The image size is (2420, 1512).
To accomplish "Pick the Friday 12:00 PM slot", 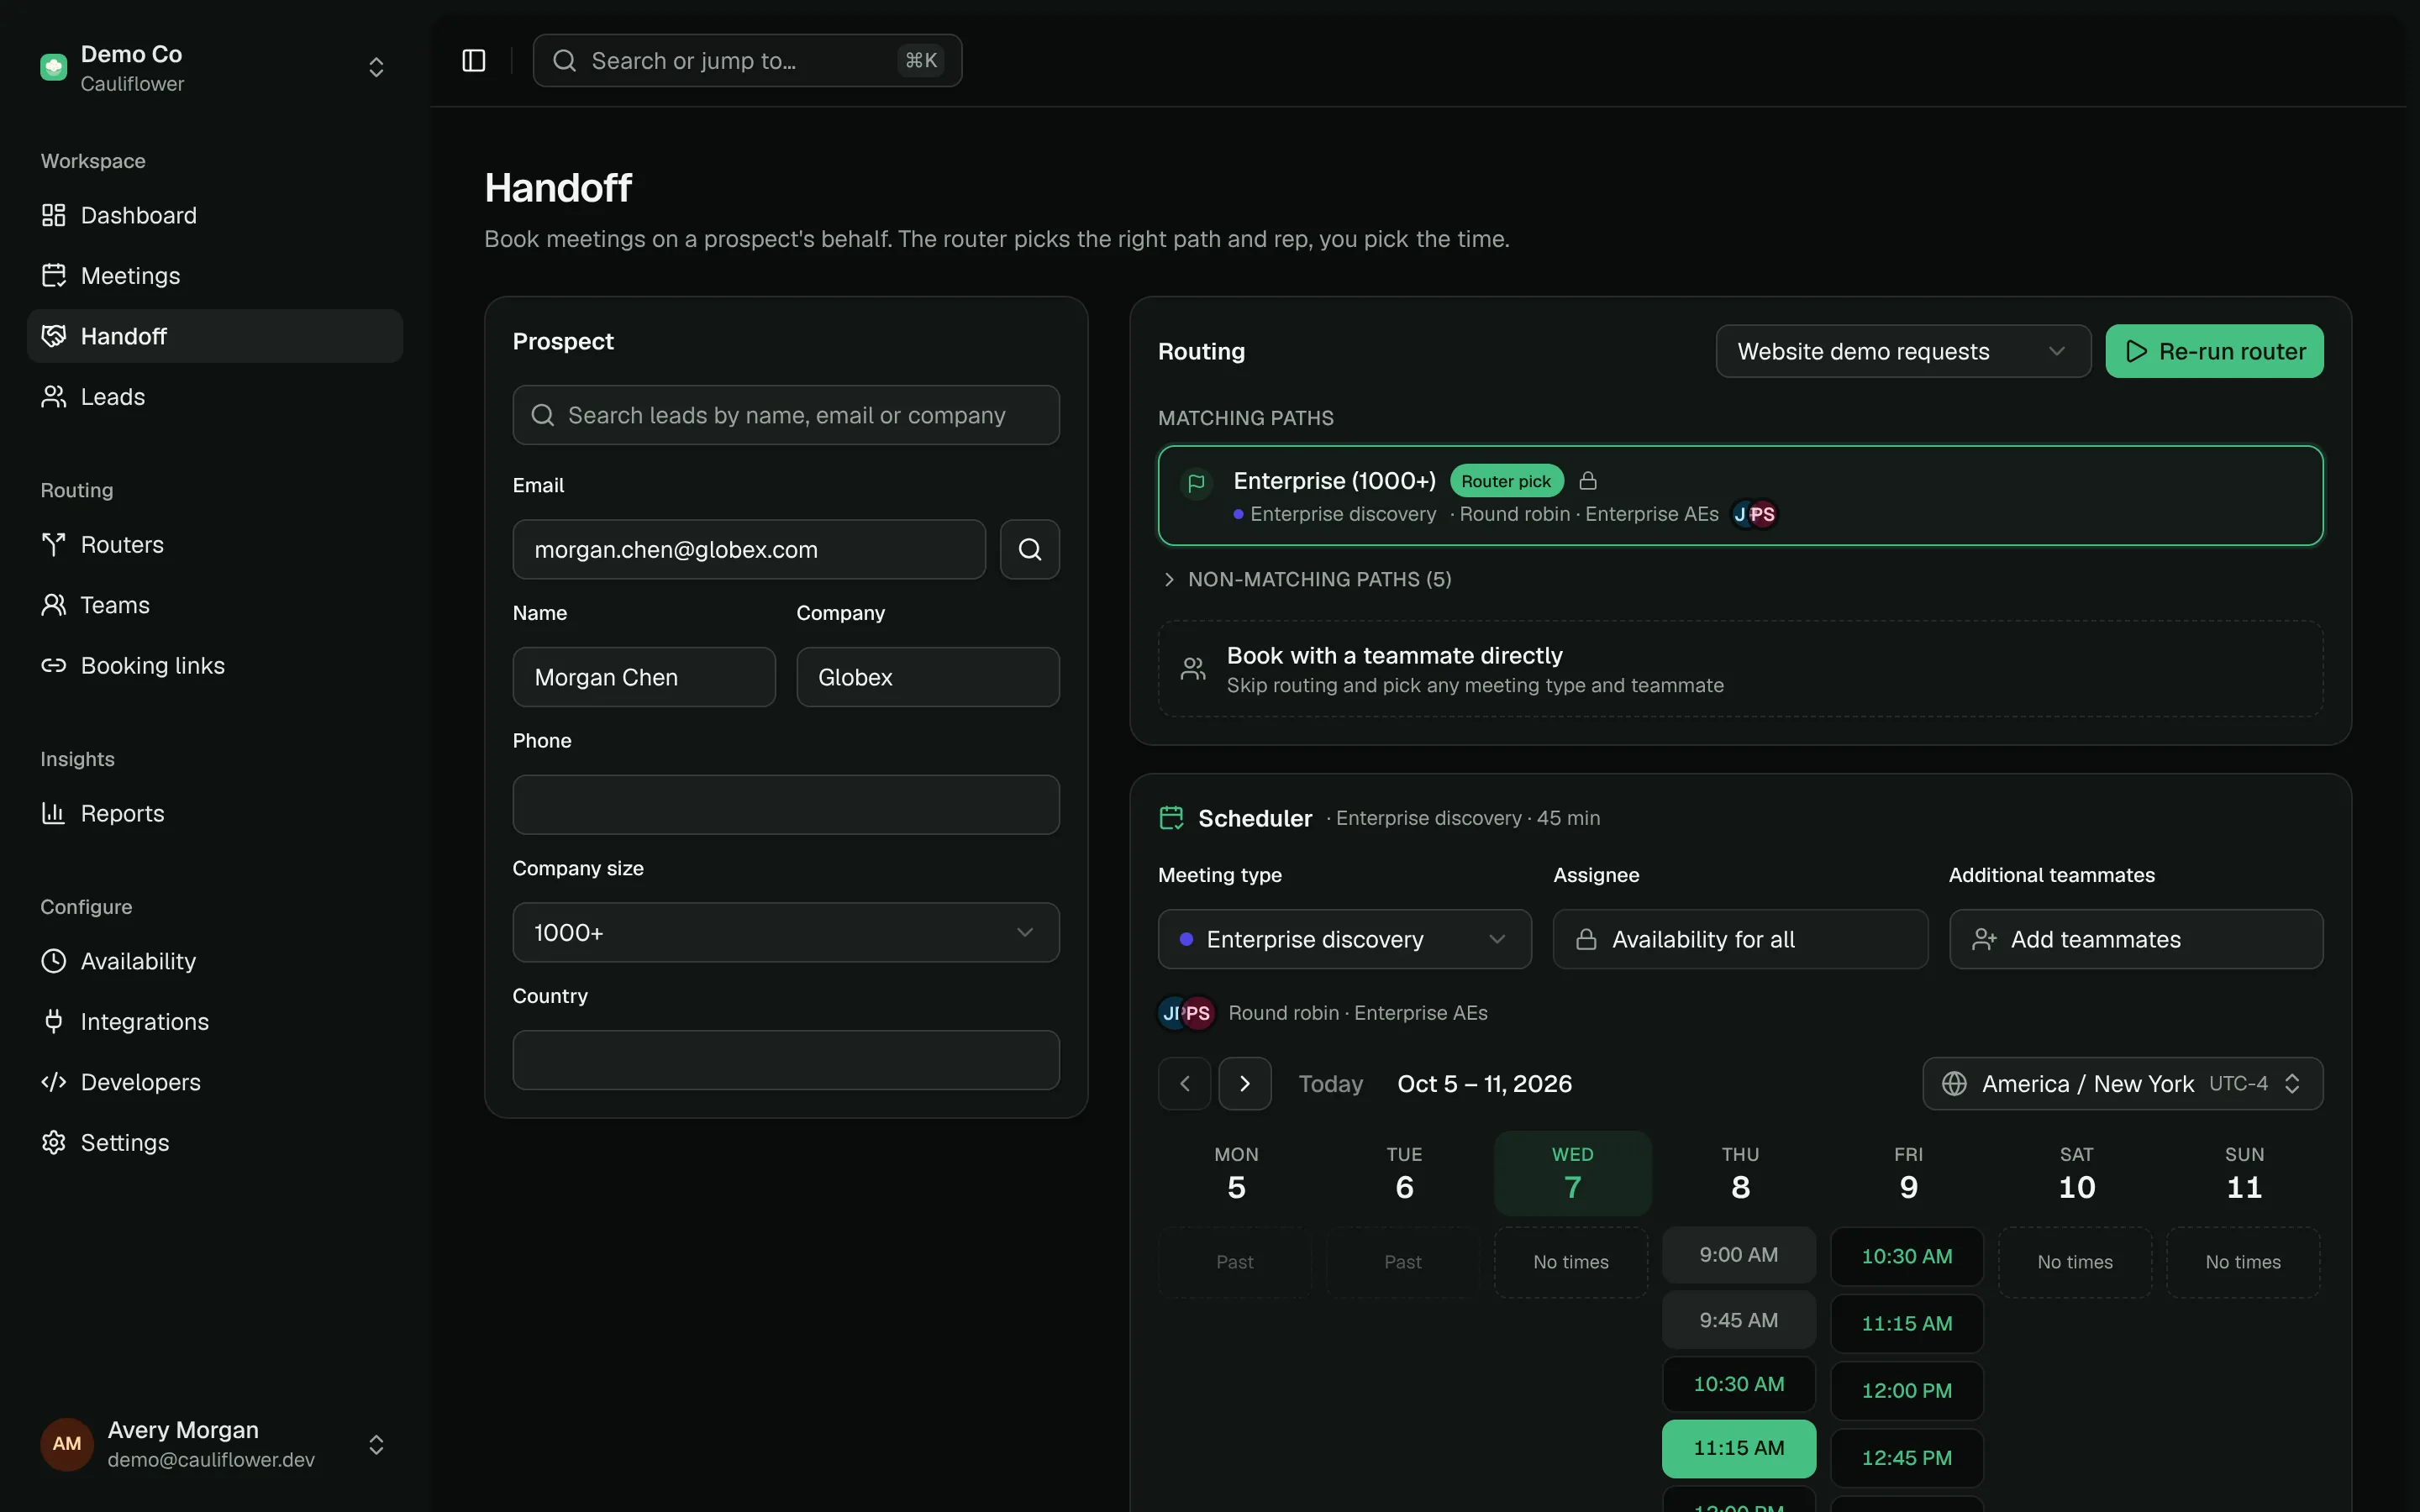I will [1907, 1391].
